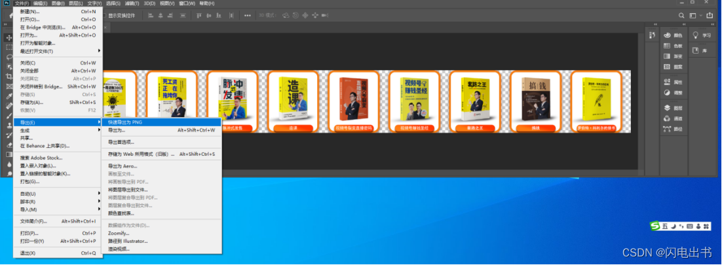Open the 路径 (Paths) panel
Screen dimensions: 722x265
[673, 130]
